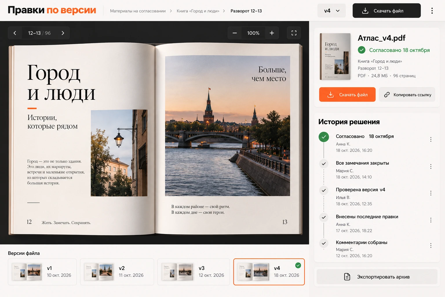Click the green approved status checkmark icon
445x297 pixels.
click(x=362, y=50)
